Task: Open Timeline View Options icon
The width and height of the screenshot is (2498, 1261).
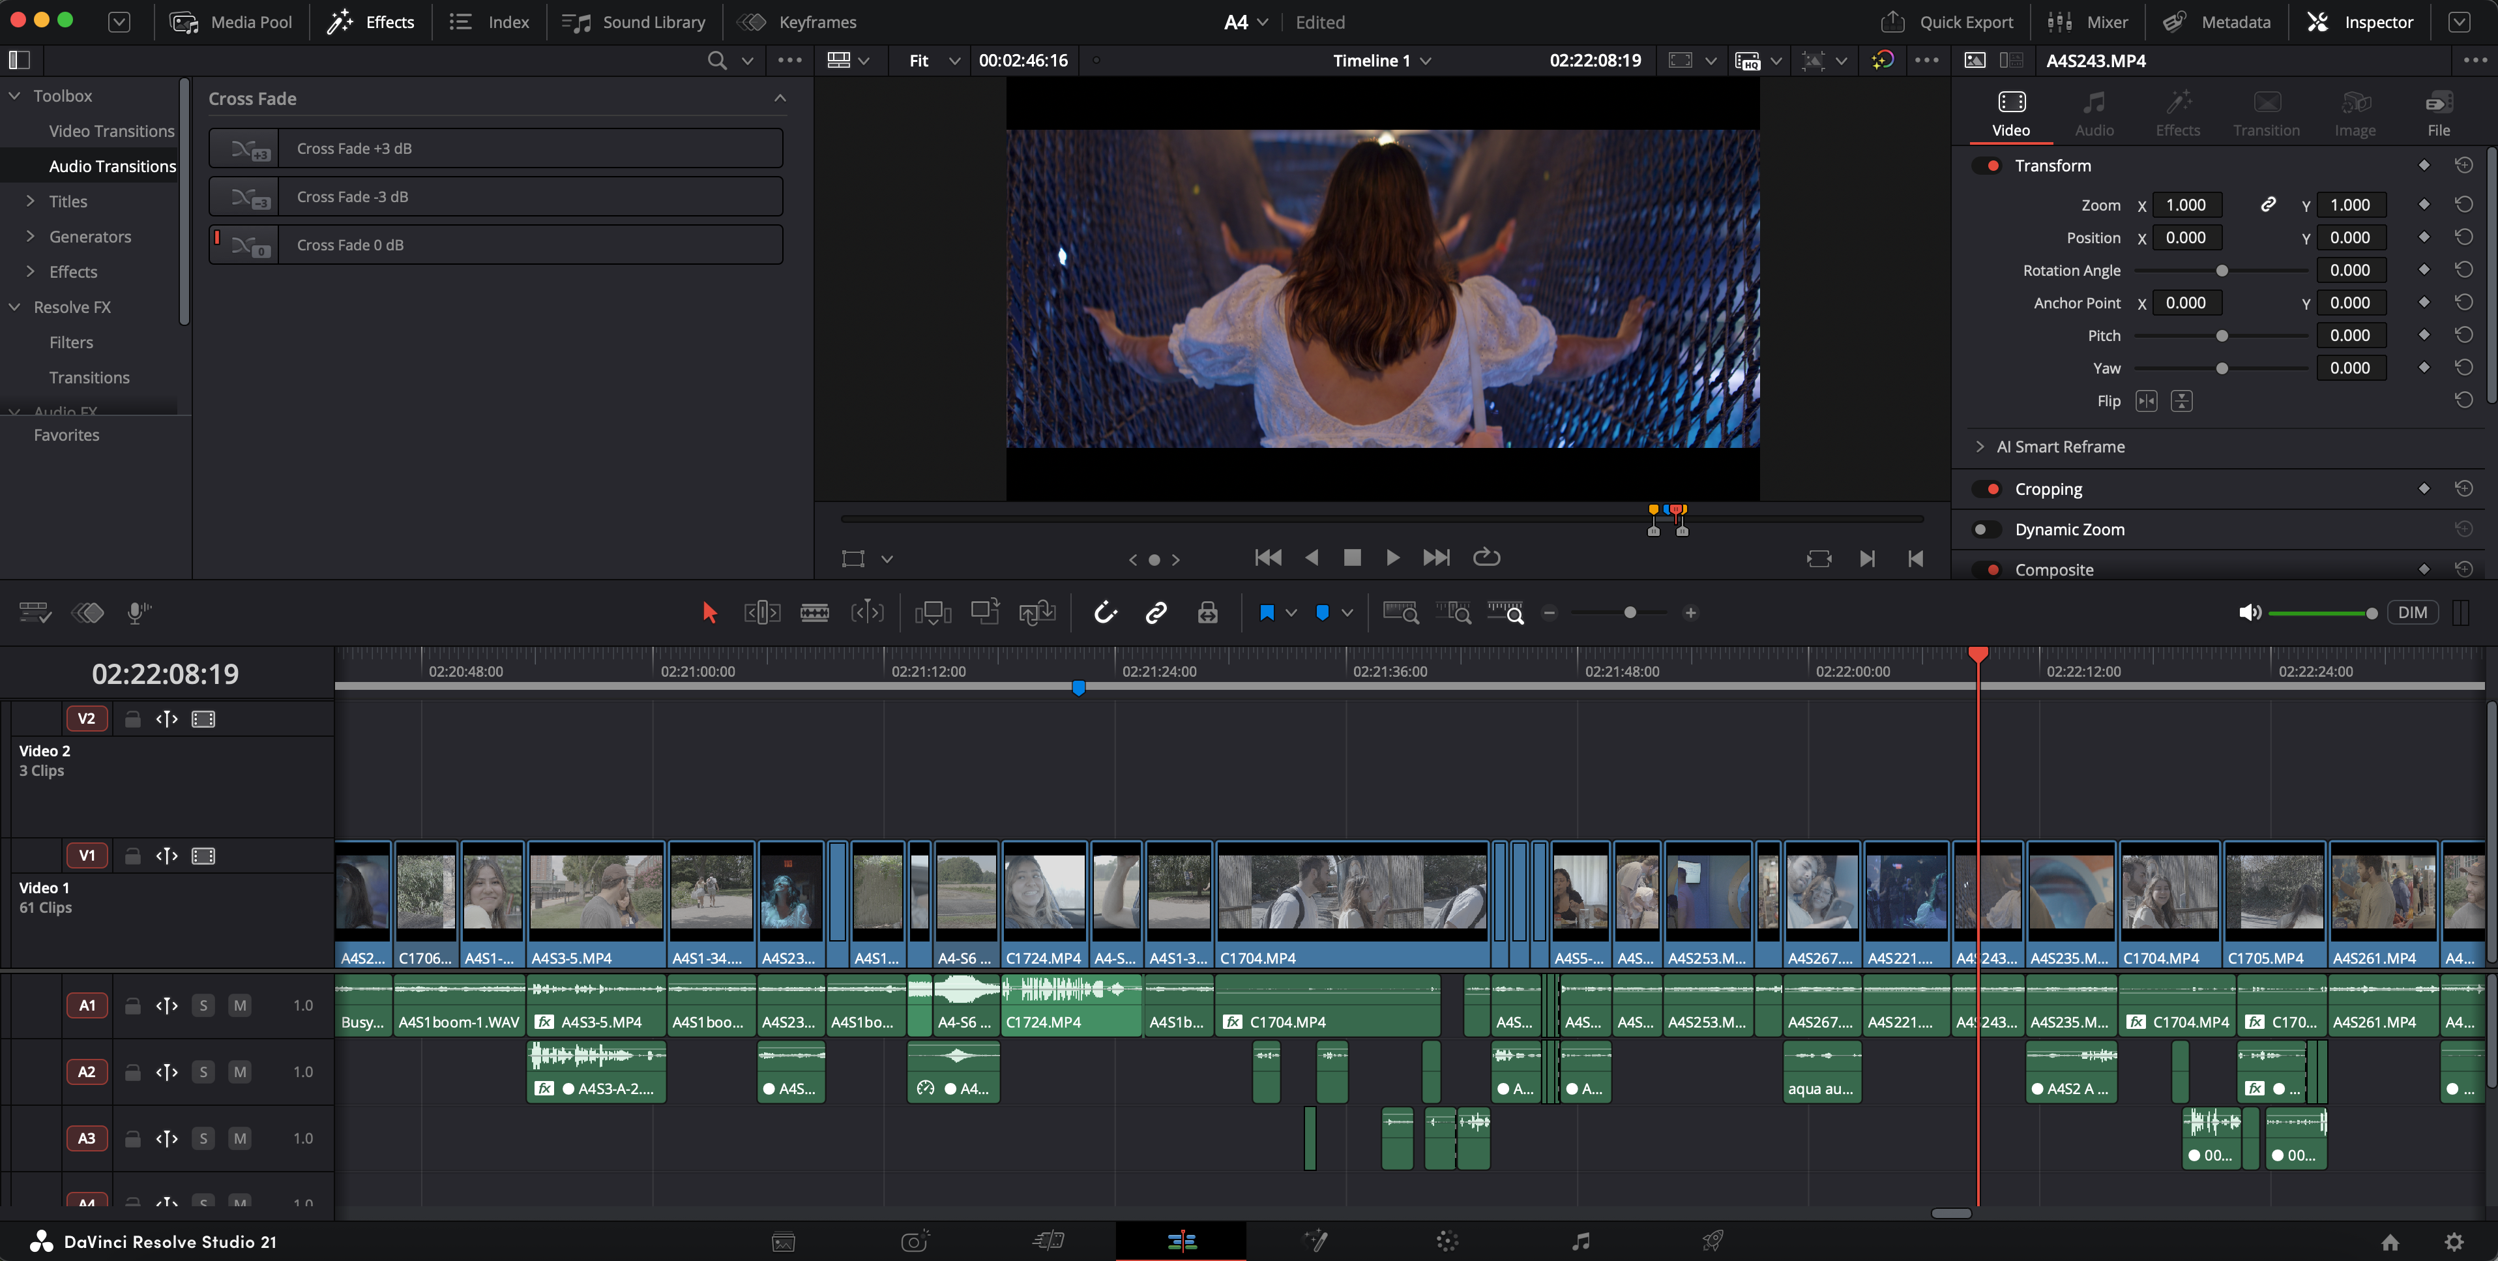Action: (x=35, y=612)
